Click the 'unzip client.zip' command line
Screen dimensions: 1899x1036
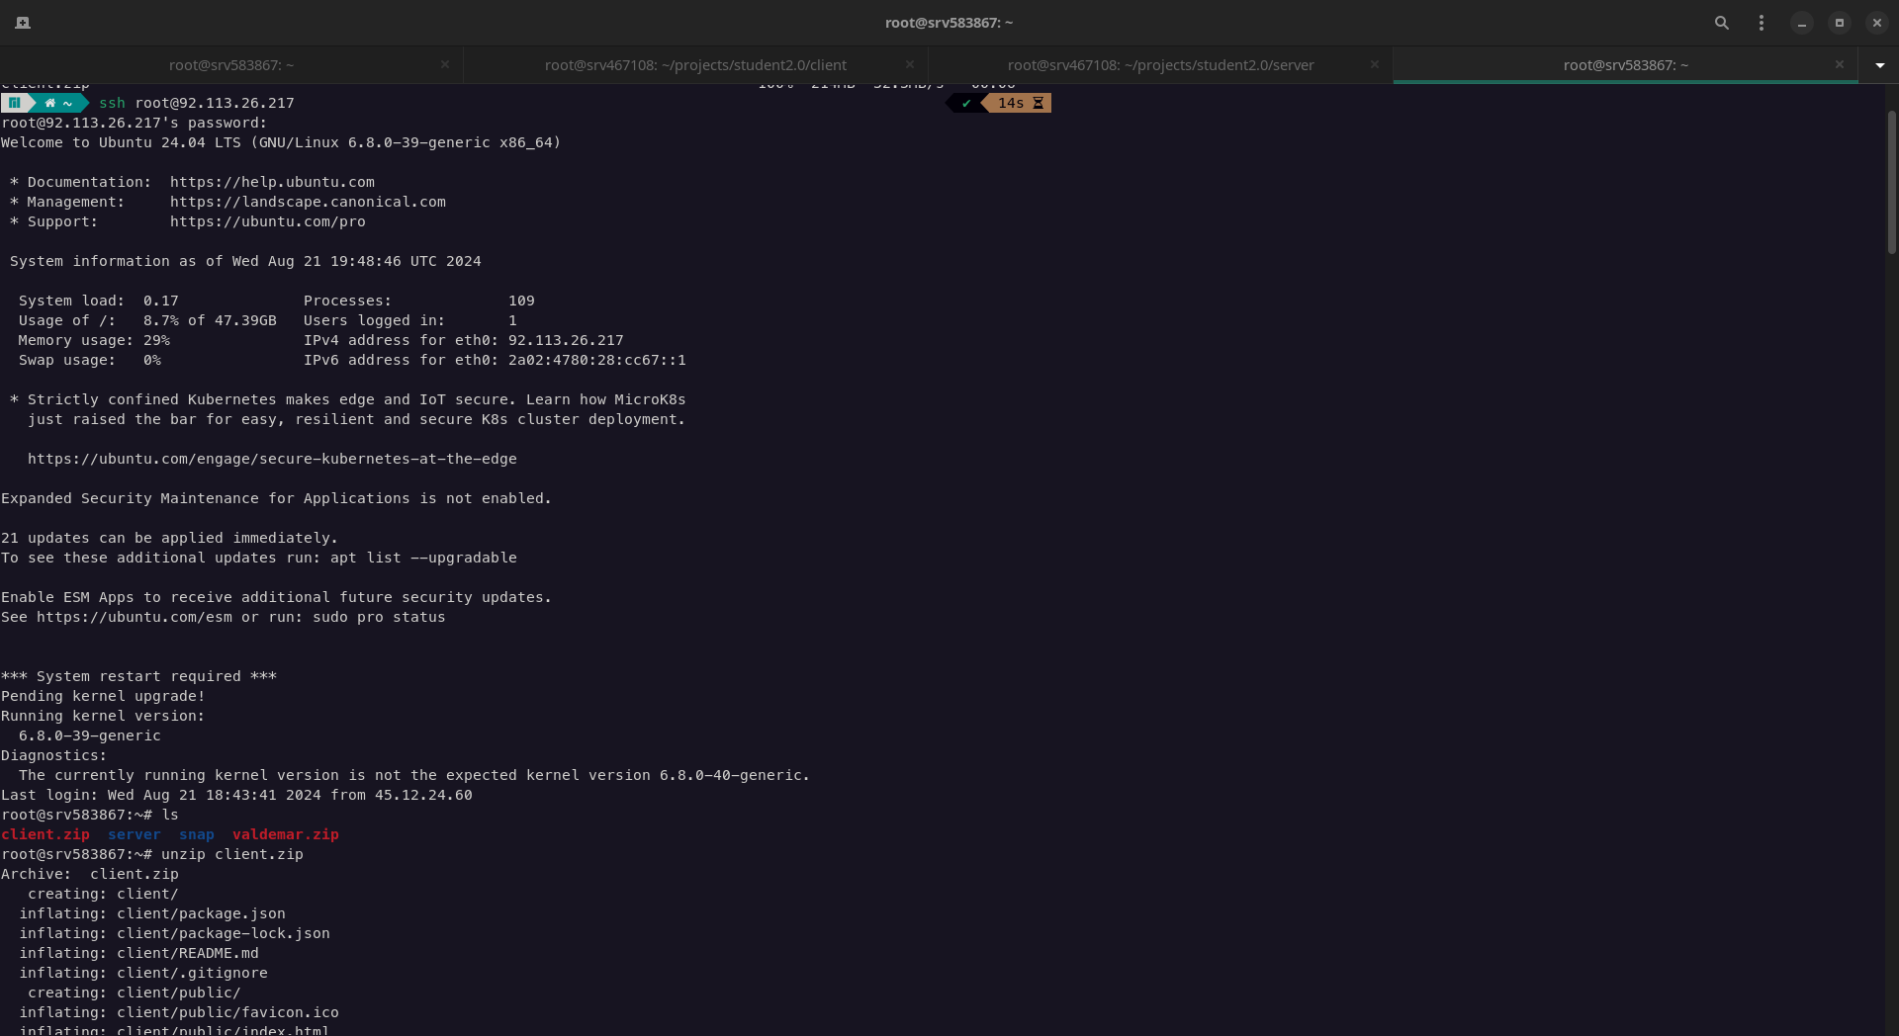[232, 854]
